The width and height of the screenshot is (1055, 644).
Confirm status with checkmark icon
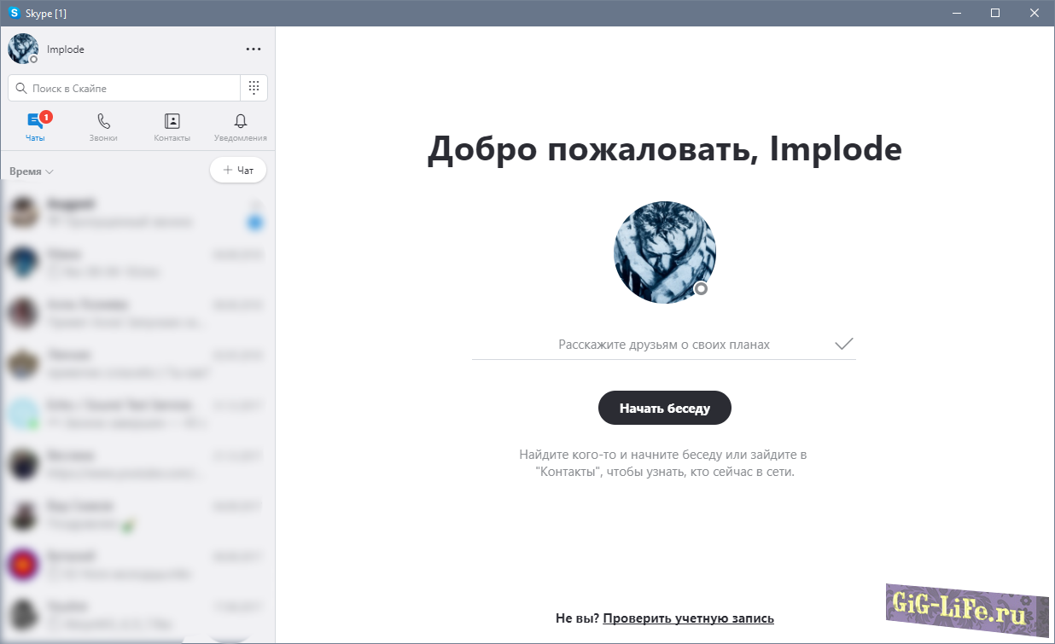tap(843, 345)
